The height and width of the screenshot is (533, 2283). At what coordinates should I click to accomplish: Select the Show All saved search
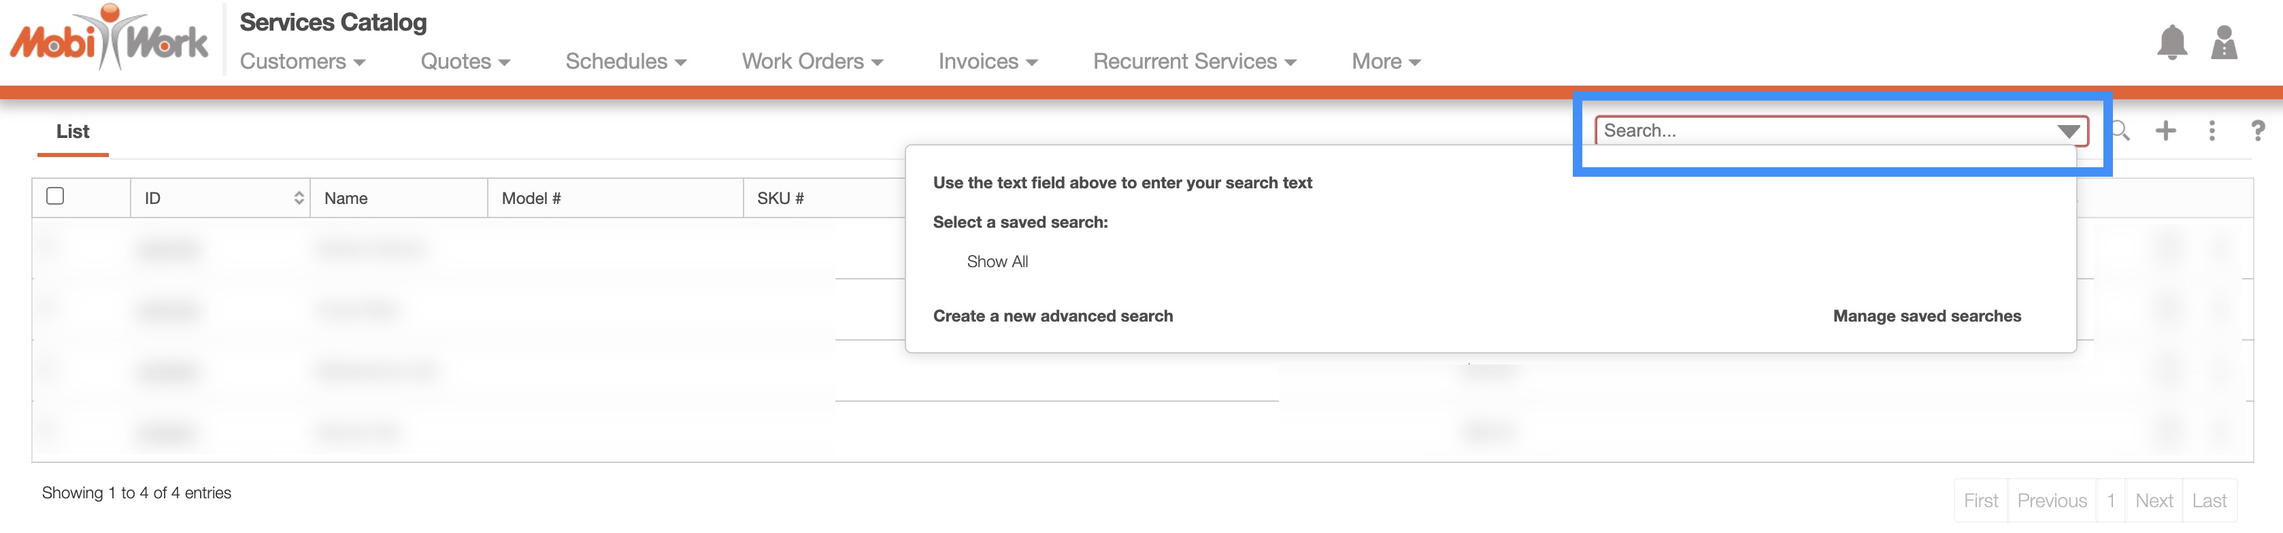point(997,262)
